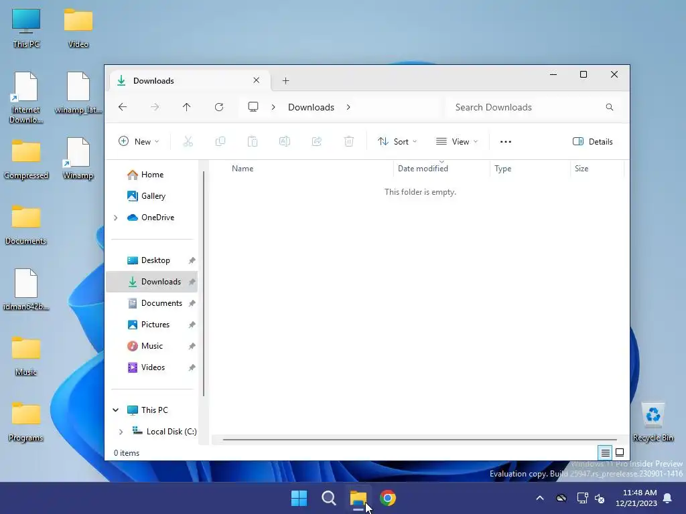Click File Explorer taskbar icon
Image resolution: width=686 pixels, height=514 pixels.
(x=358, y=498)
